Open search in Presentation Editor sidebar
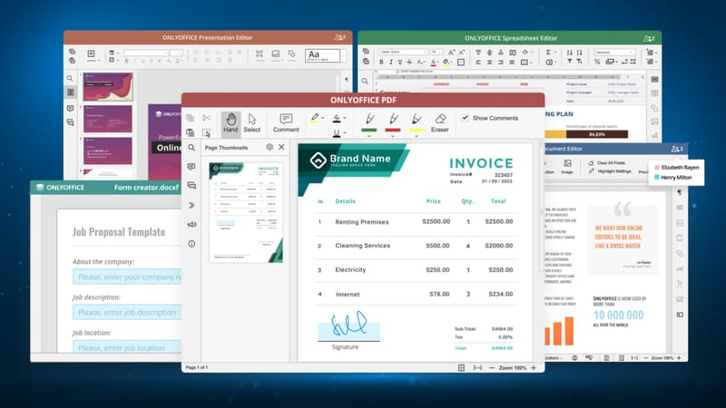Image resolution: width=726 pixels, height=408 pixels. pos(70,78)
